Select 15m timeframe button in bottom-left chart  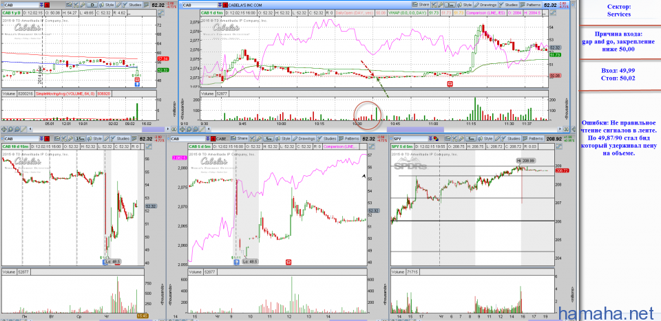click(80, 138)
